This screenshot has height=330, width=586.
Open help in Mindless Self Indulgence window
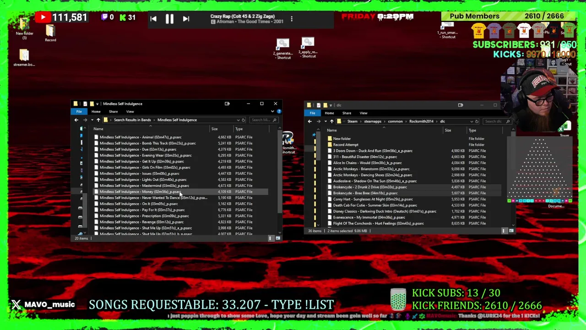point(279,111)
